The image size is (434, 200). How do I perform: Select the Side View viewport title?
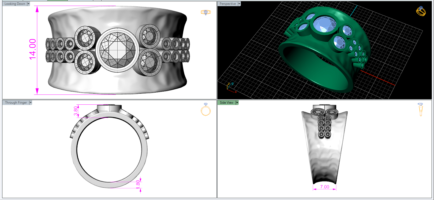(227, 103)
